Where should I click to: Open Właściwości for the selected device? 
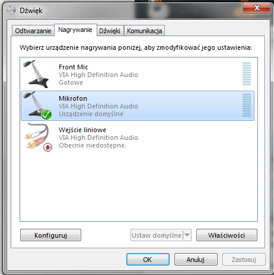(x=227, y=235)
